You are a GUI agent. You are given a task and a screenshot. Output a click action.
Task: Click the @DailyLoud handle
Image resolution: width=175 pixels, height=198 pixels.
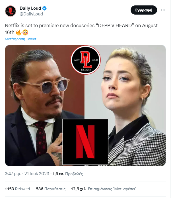click(31, 14)
